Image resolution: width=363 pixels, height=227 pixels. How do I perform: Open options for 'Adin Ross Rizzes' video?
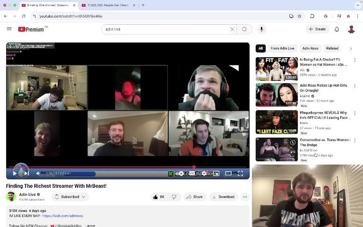[x=355, y=86]
